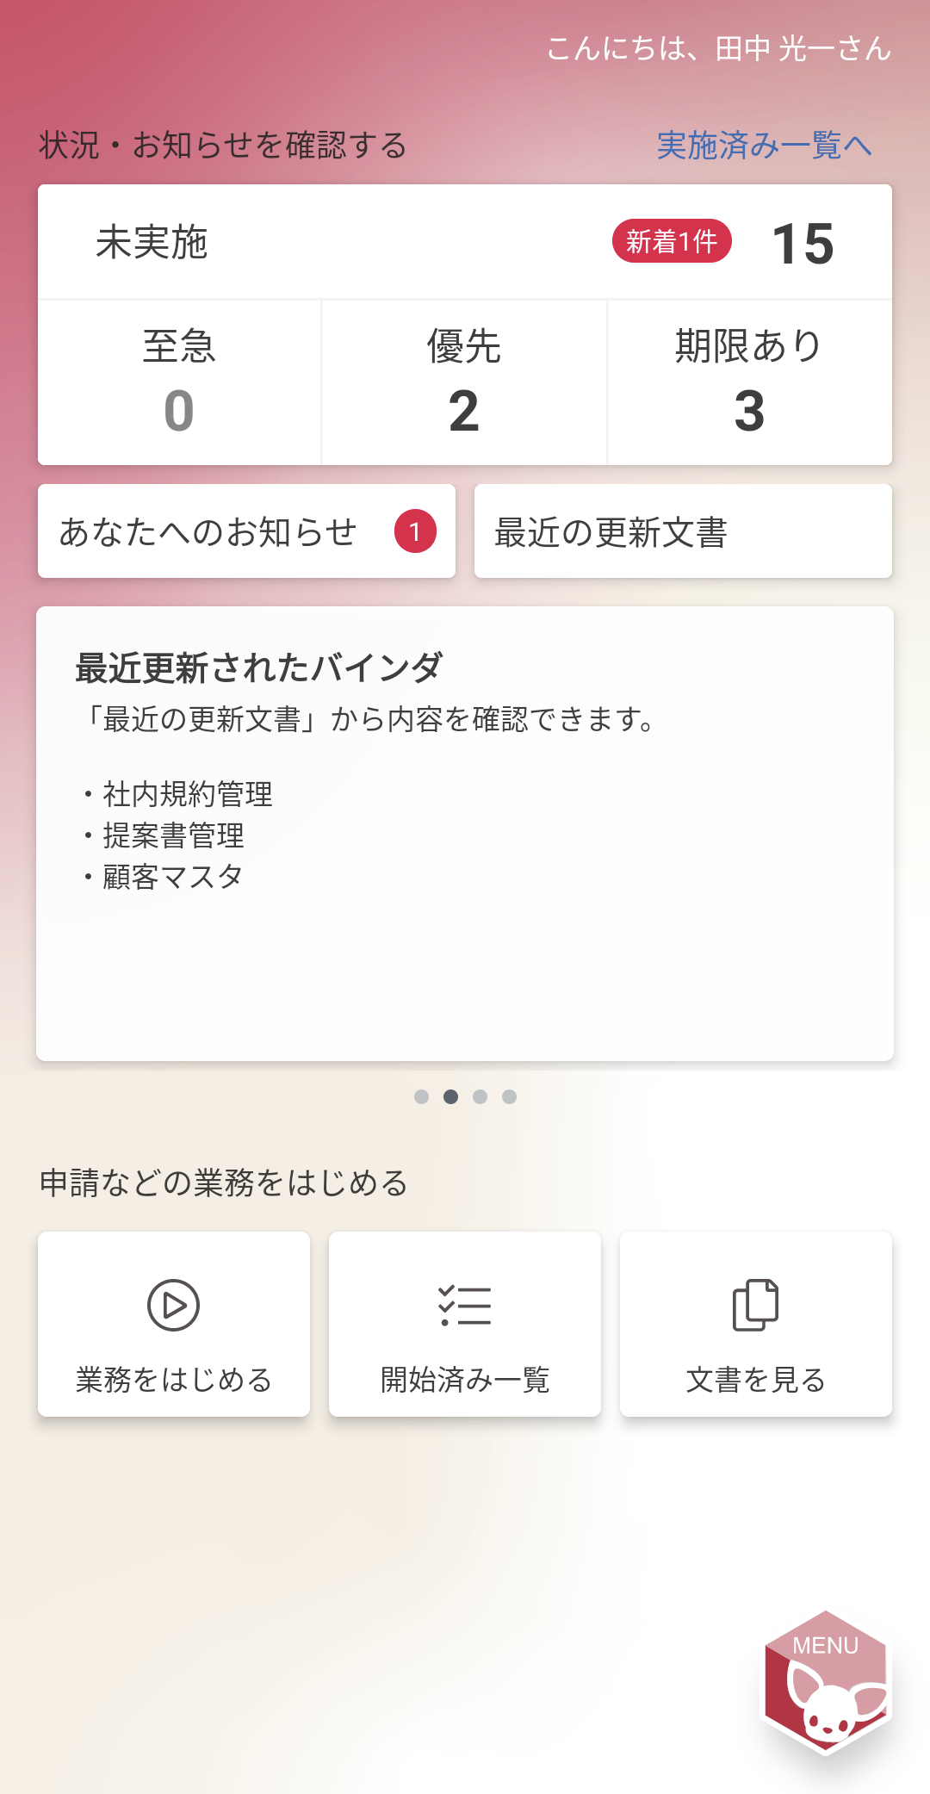The width and height of the screenshot is (930, 1794).
Task: Show 優先 tasks count tile
Action: [x=464, y=382]
